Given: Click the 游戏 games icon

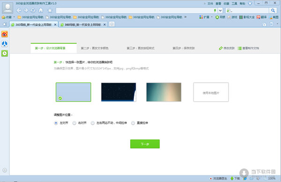Looking at the screenshot, I should (232, 17).
